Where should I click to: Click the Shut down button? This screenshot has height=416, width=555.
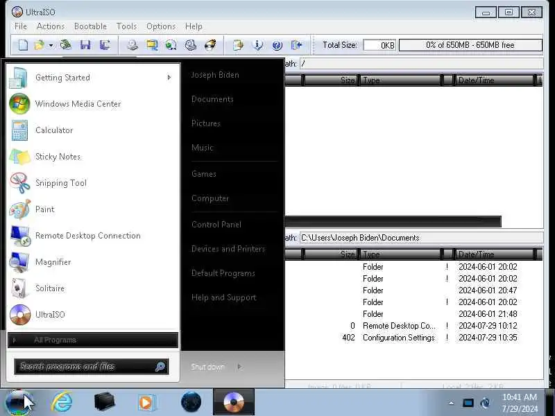(207, 367)
